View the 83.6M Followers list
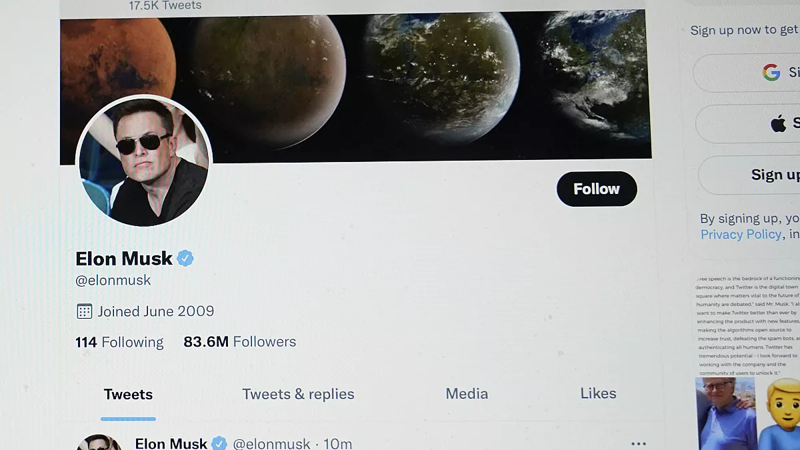800x450 pixels. [x=240, y=342]
